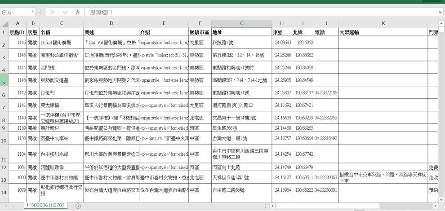Select row 5 header
Screen dimensions: 445x211
[4, 80]
